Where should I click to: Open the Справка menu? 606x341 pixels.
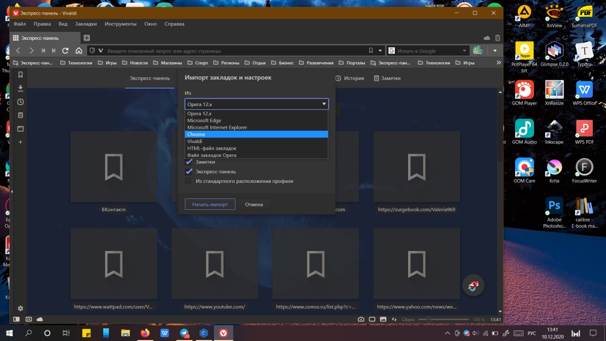(x=174, y=24)
